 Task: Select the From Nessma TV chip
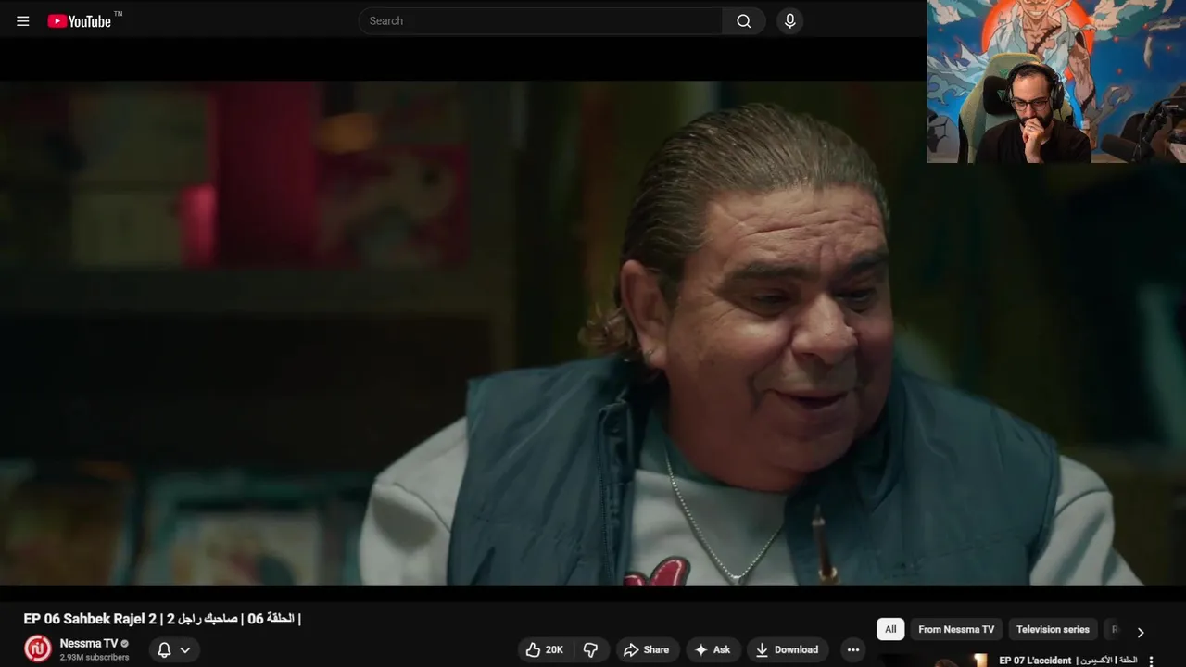pos(956,629)
